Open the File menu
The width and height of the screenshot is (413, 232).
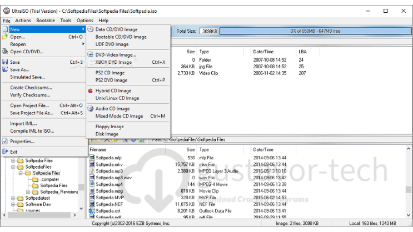click(7, 21)
